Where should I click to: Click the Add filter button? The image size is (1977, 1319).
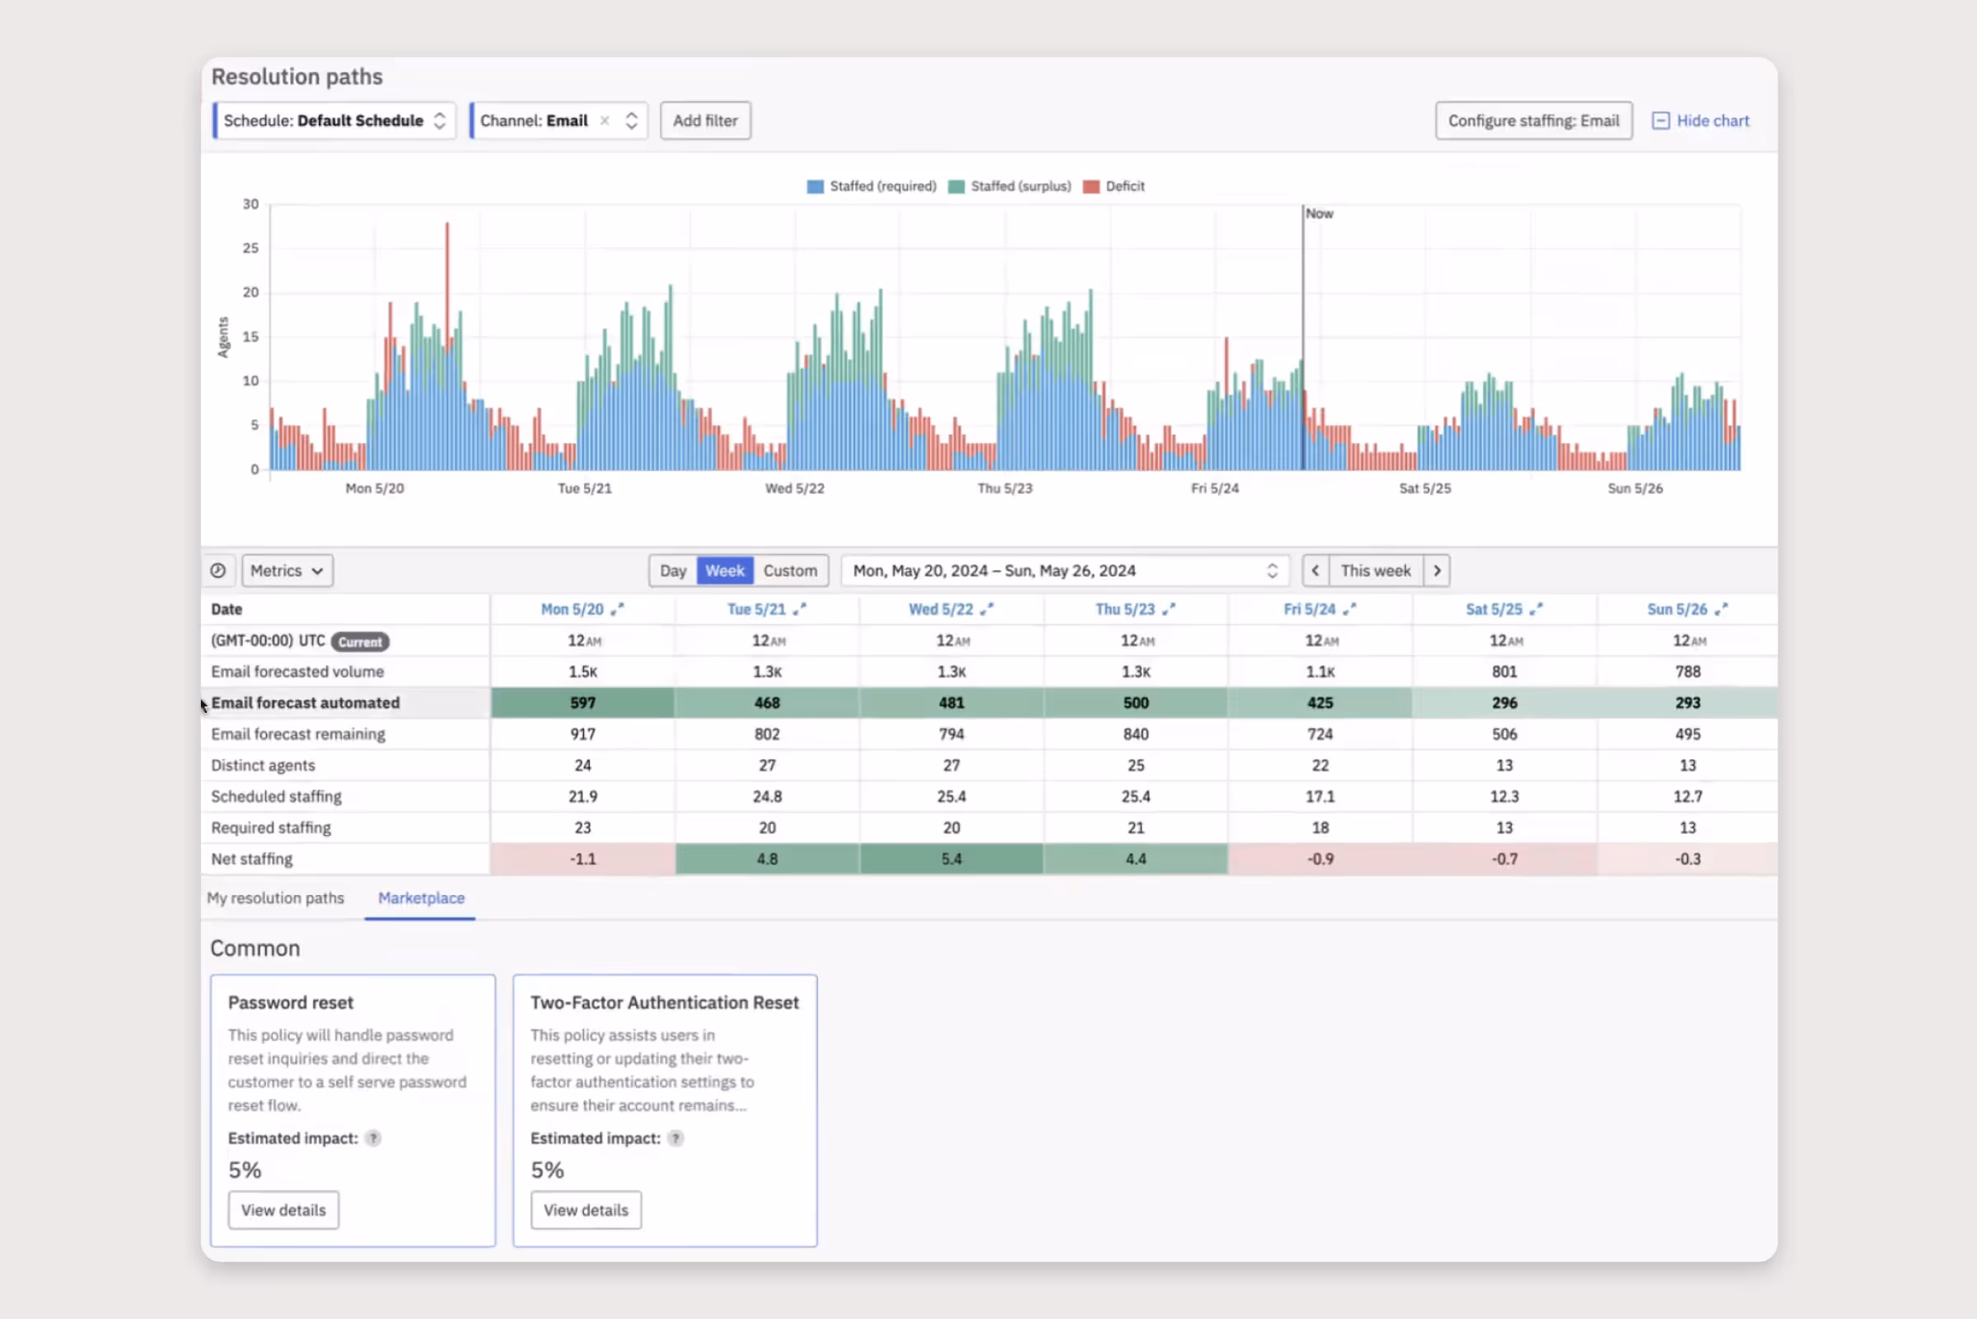coord(704,120)
